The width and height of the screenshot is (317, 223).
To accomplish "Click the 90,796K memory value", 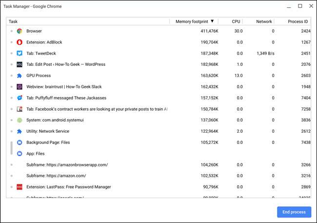I will tap(211, 187).
